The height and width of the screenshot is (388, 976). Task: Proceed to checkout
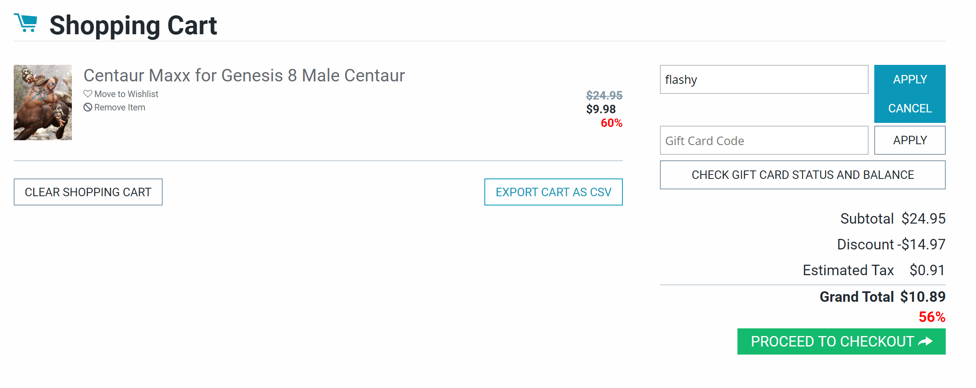coord(841,342)
